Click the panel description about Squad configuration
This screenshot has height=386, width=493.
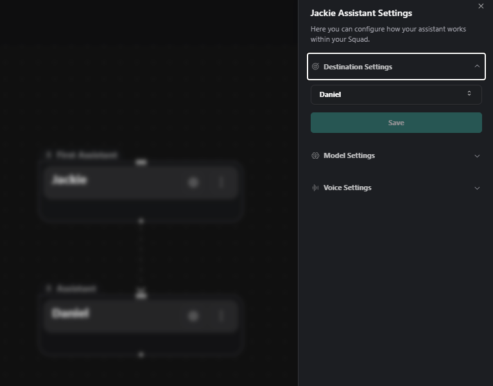(388, 34)
